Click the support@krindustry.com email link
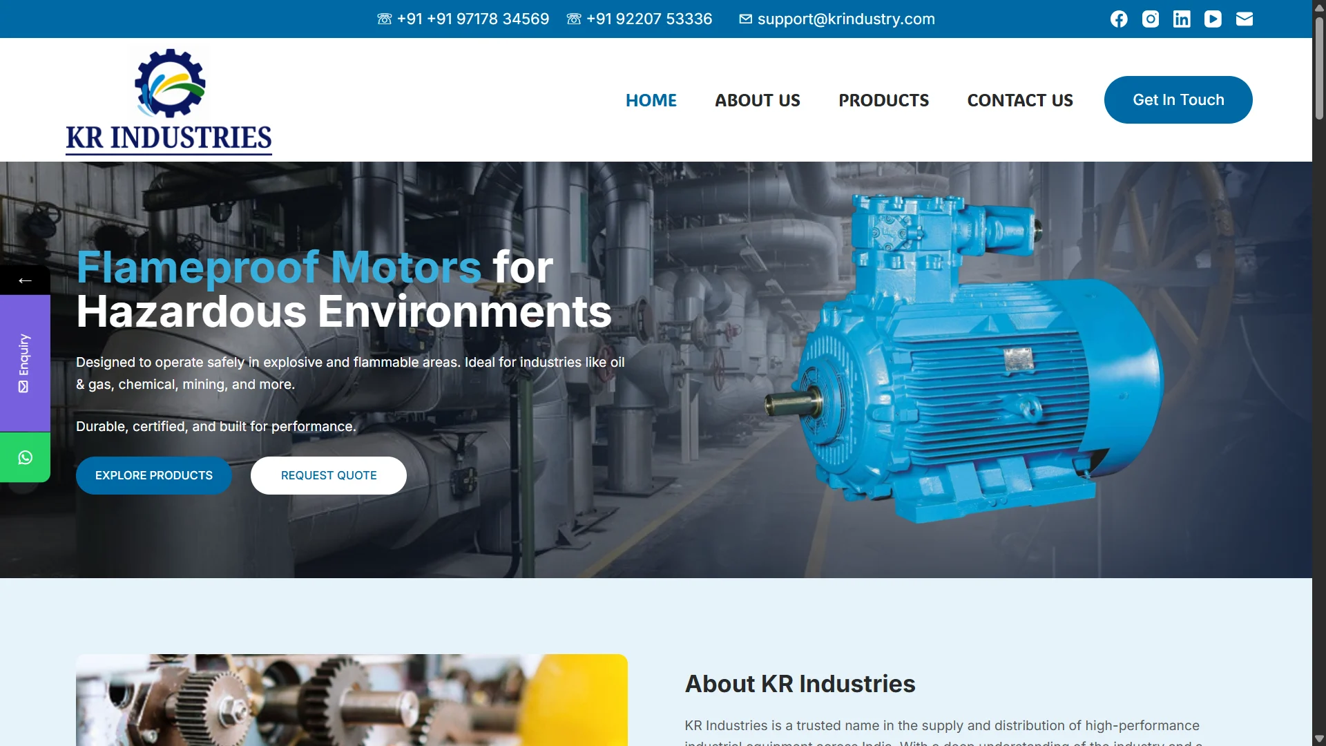Viewport: 1326px width, 746px height. pyautogui.click(x=845, y=19)
